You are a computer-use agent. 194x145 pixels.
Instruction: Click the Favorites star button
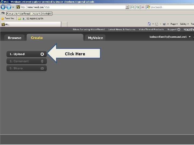pyautogui.click(x=8, y=18)
